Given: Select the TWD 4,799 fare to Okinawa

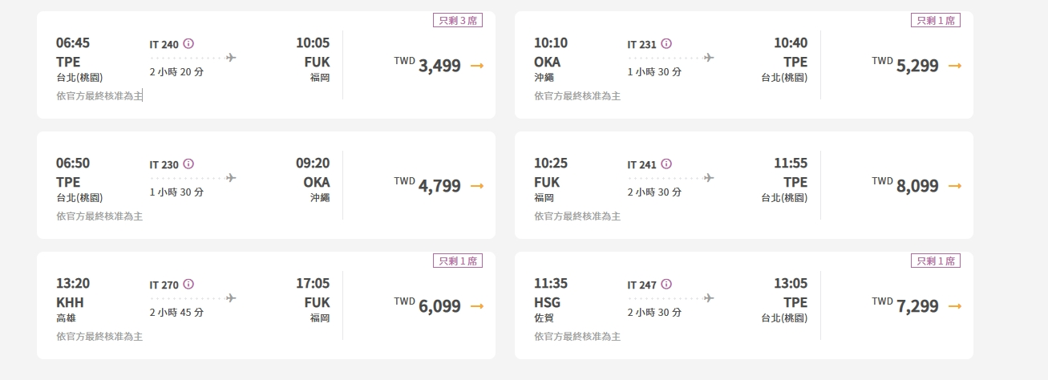Looking at the screenshot, I should tap(427, 186).
